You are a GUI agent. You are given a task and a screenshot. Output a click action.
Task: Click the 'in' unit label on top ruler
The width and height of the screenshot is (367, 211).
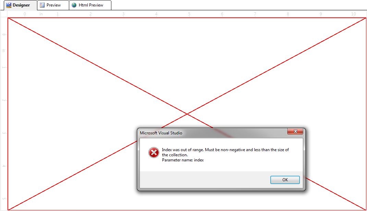point(41,14)
